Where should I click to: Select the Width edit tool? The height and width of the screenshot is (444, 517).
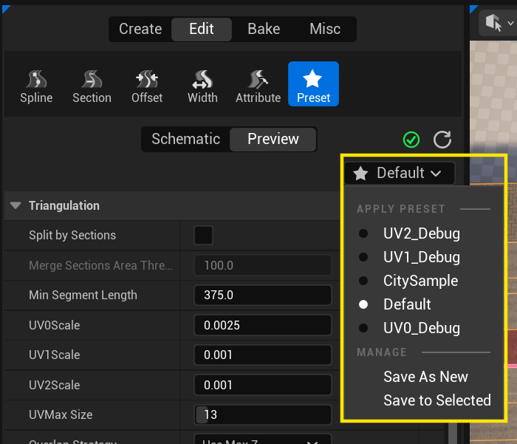(202, 86)
